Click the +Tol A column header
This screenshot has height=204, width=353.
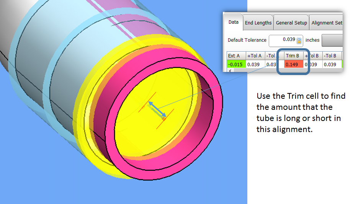[x=255, y=56]
